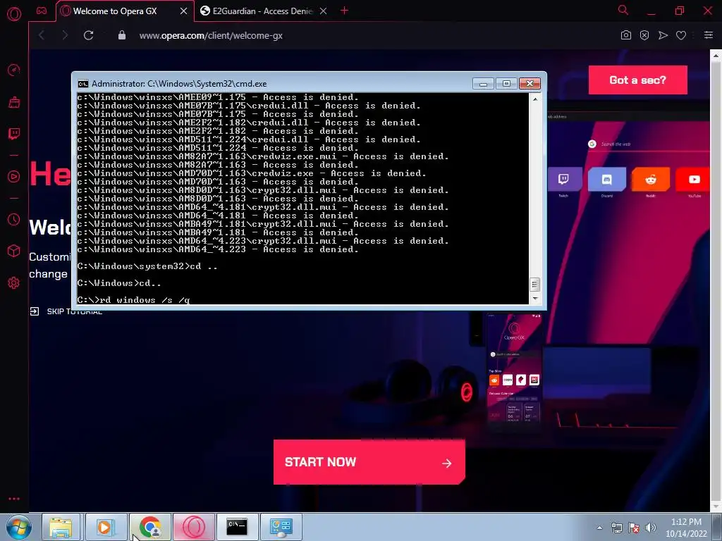Click the Got a sec? button
This screenshot has width=722, height=541.
point(637,80)
